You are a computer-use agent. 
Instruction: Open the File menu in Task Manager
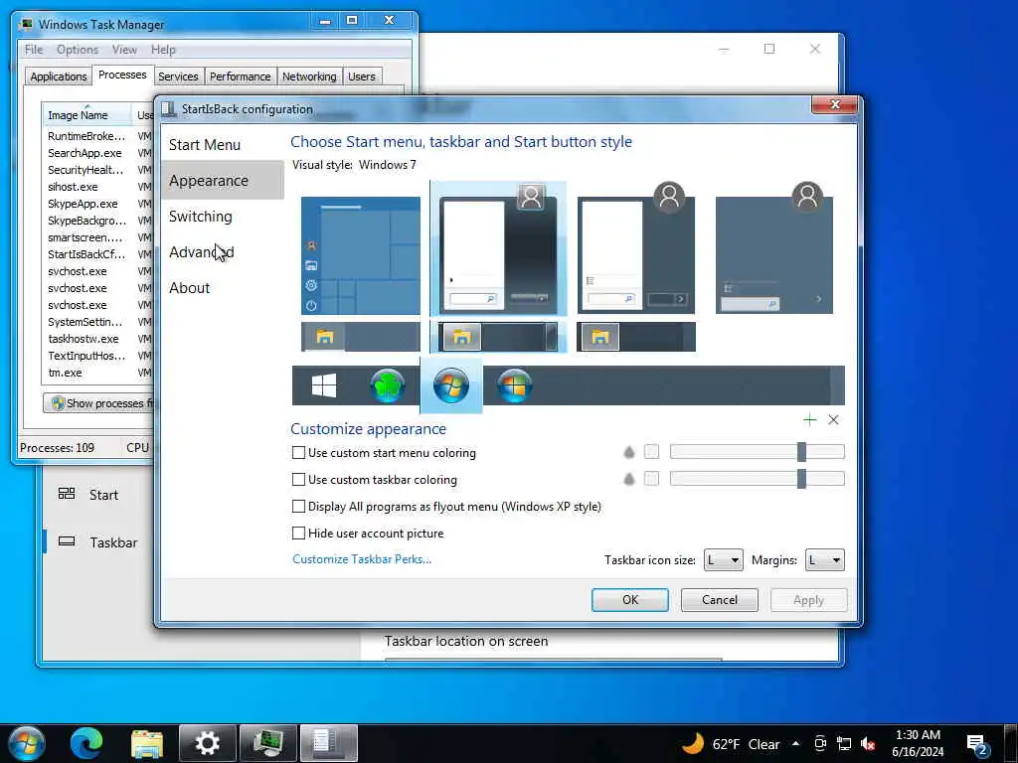tap(34, 50)
